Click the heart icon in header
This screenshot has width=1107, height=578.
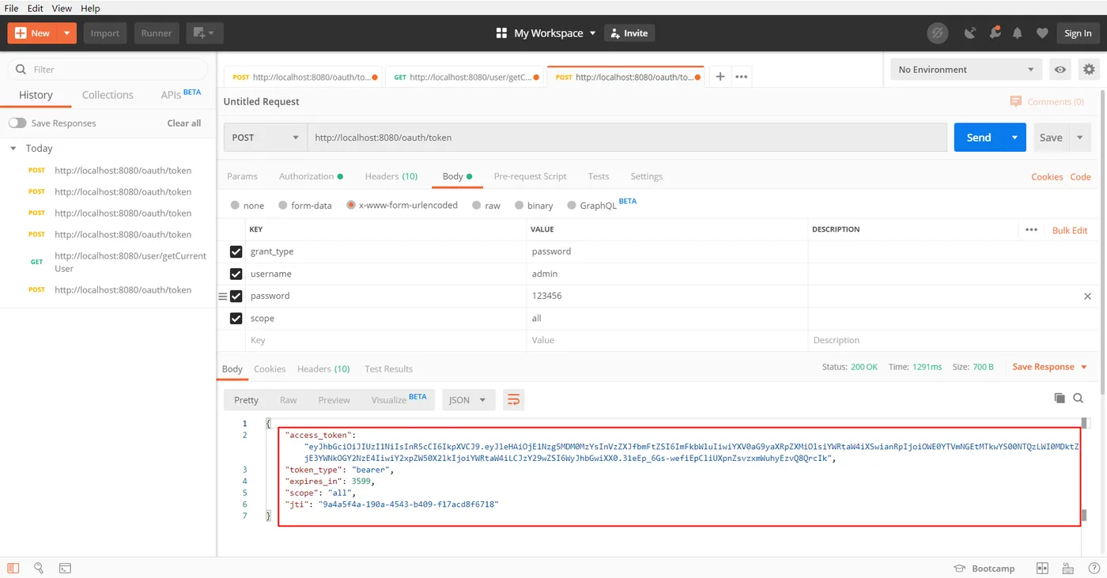[1042, 33]
